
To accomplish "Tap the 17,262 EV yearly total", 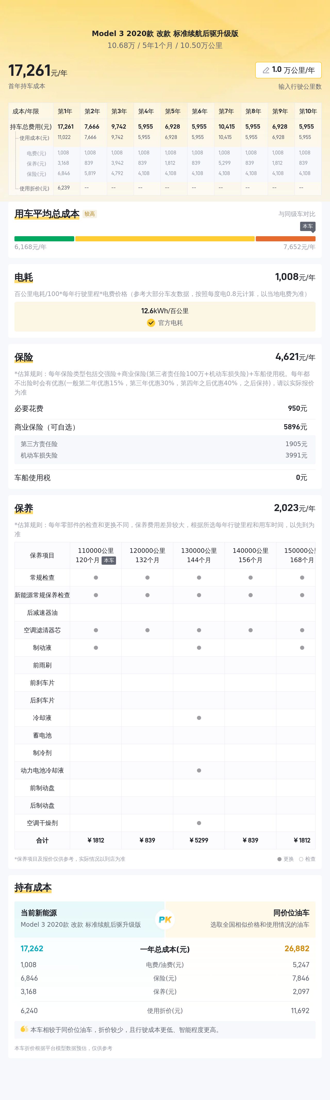I will coord(32,948).
